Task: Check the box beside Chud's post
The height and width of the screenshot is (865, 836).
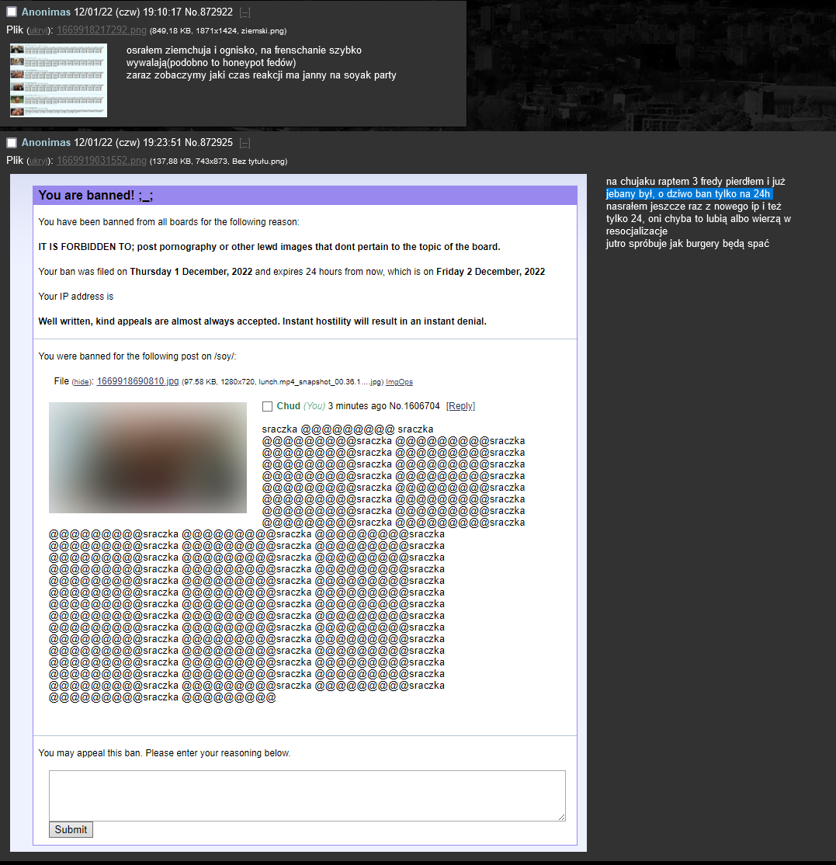Action: tap(268, 406)
